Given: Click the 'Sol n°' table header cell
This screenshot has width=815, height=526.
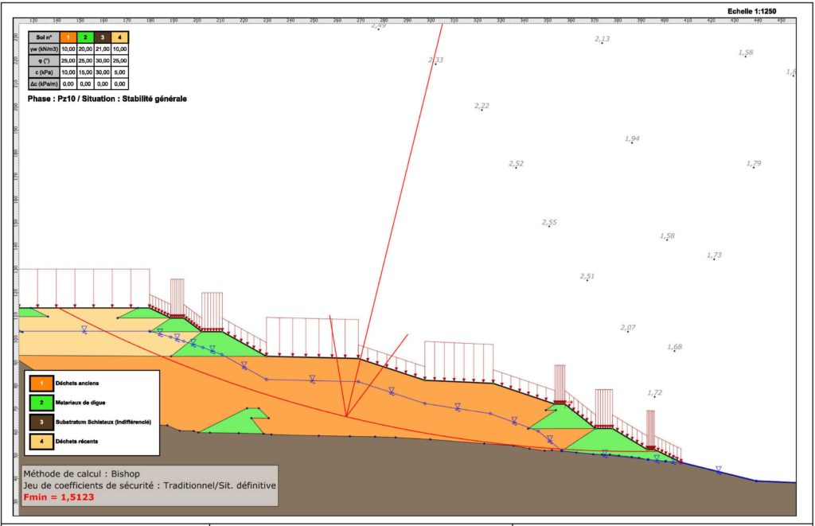Looking at the screenshot, I should [44, 37].
